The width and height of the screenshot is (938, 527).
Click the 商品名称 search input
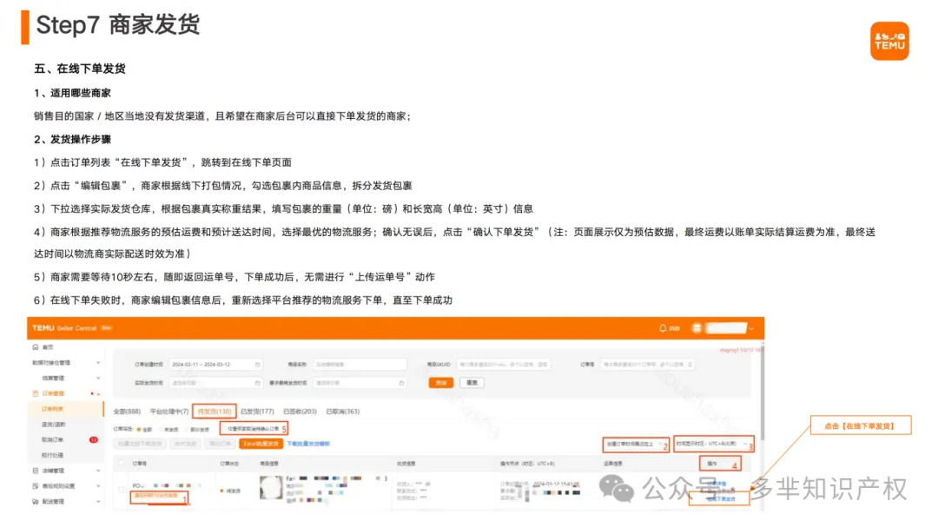click(360, 365)
